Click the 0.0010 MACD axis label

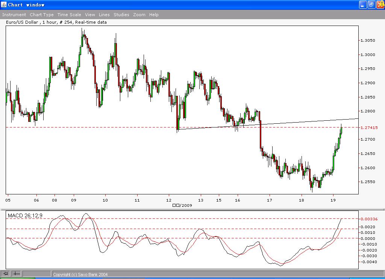click(x=368, y=233)
